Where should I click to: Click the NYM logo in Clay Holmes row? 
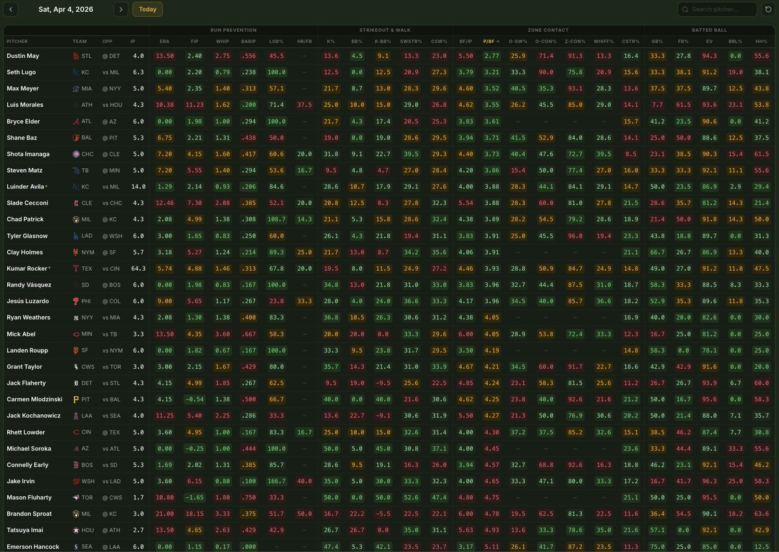[76, 252]
